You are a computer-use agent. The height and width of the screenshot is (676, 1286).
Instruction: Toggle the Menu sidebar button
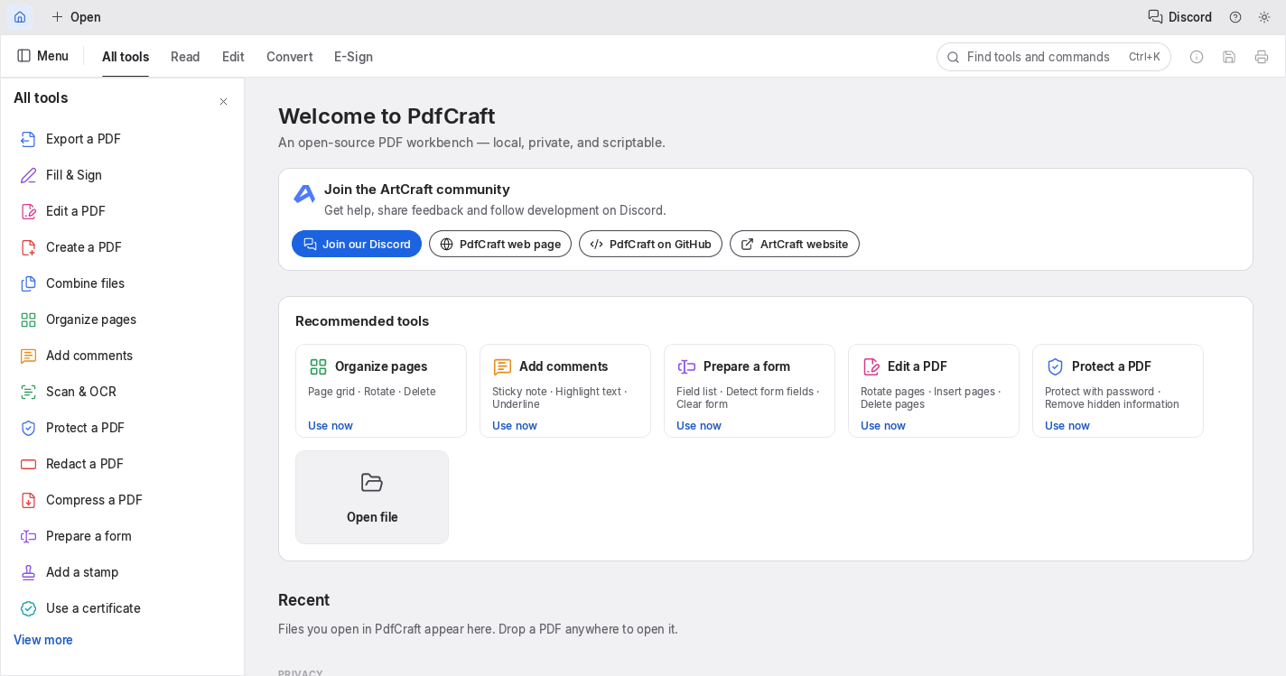(x=42, y=56)
